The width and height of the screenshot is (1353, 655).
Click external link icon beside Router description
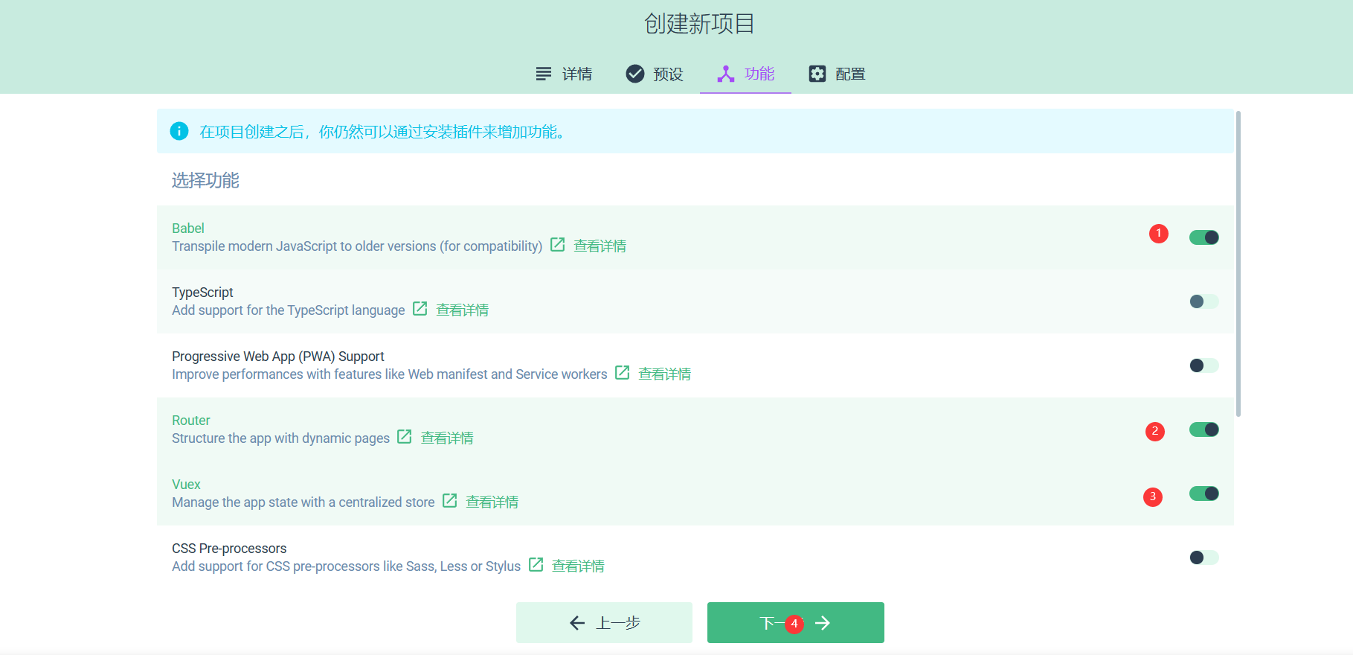[x=405, y=437]
